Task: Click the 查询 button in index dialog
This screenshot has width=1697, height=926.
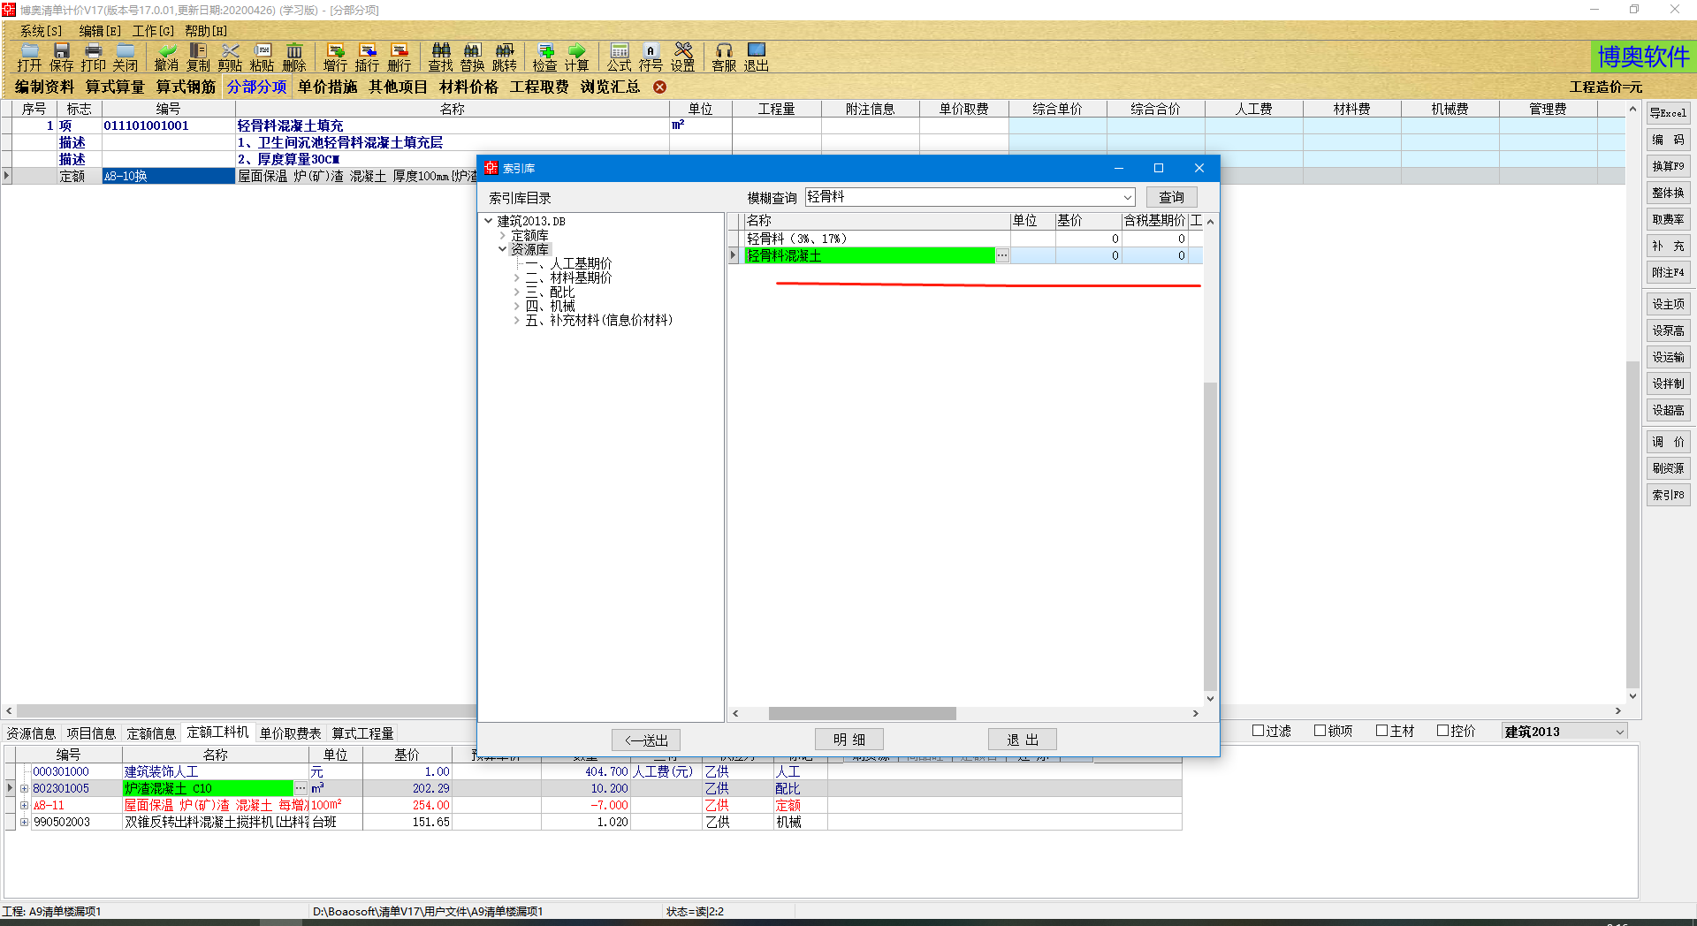Action: pyautogui.click(x=1171, y=197)
